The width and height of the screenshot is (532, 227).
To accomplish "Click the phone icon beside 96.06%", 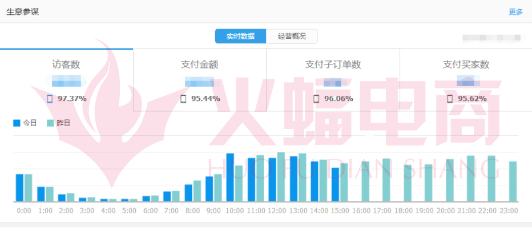I will 316,99.
